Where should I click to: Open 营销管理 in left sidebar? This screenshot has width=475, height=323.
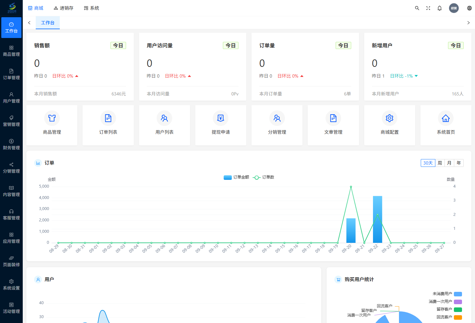pos(11,121)
